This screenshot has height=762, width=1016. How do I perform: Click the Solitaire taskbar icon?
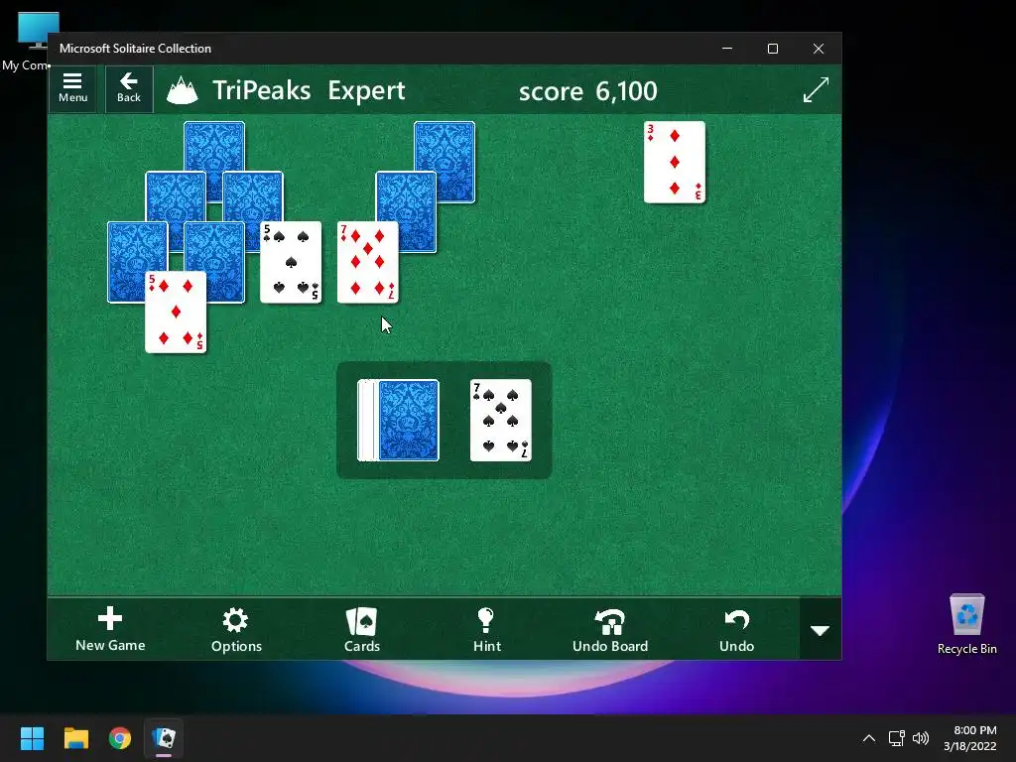tap(164, 738)
